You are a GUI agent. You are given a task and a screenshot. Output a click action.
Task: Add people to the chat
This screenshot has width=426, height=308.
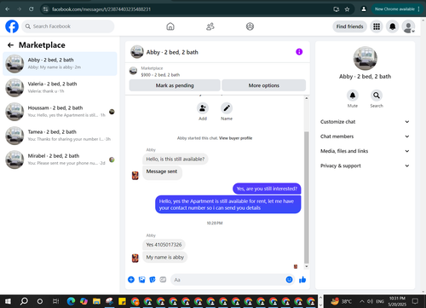click(203, 108)
